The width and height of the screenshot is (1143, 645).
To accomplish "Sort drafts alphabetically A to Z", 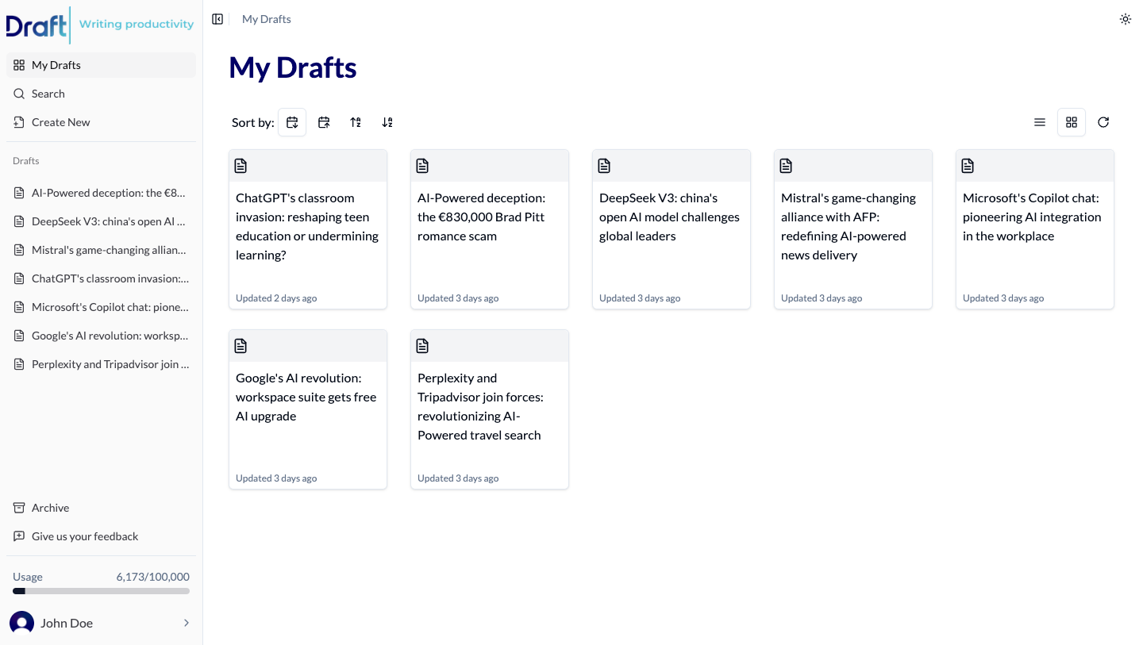I will point(356,122).
